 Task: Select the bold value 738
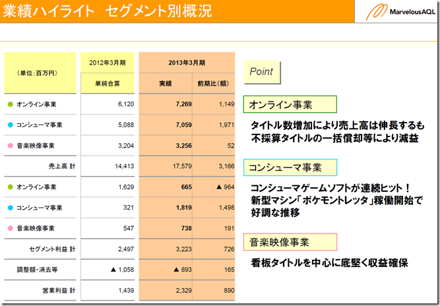point(187,228)
